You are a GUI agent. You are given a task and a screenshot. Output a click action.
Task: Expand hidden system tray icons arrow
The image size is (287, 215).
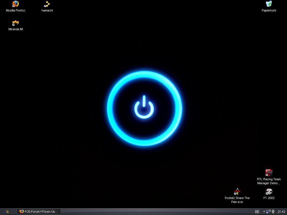264,212
